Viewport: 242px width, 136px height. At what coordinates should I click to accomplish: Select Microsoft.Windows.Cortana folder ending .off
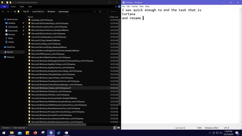(x=51, y=88)
